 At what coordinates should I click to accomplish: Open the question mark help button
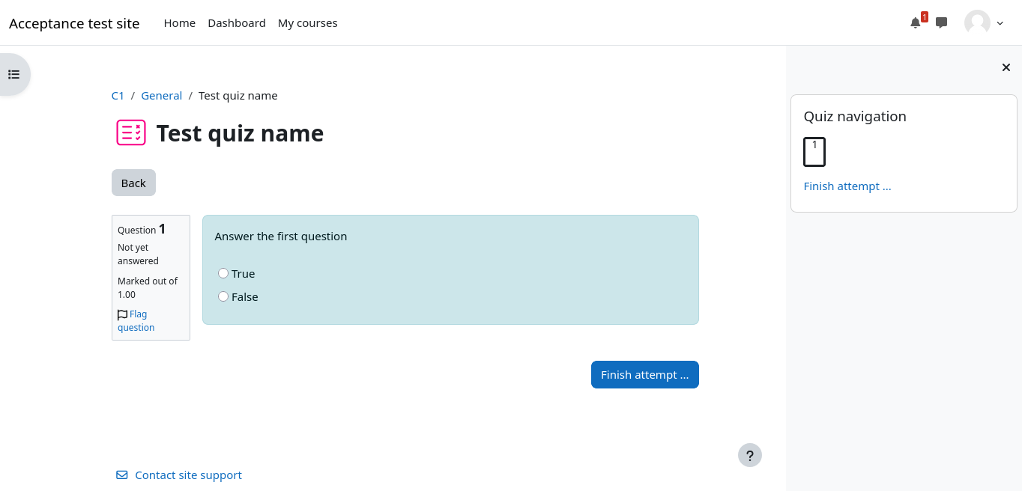coord(749,455)
